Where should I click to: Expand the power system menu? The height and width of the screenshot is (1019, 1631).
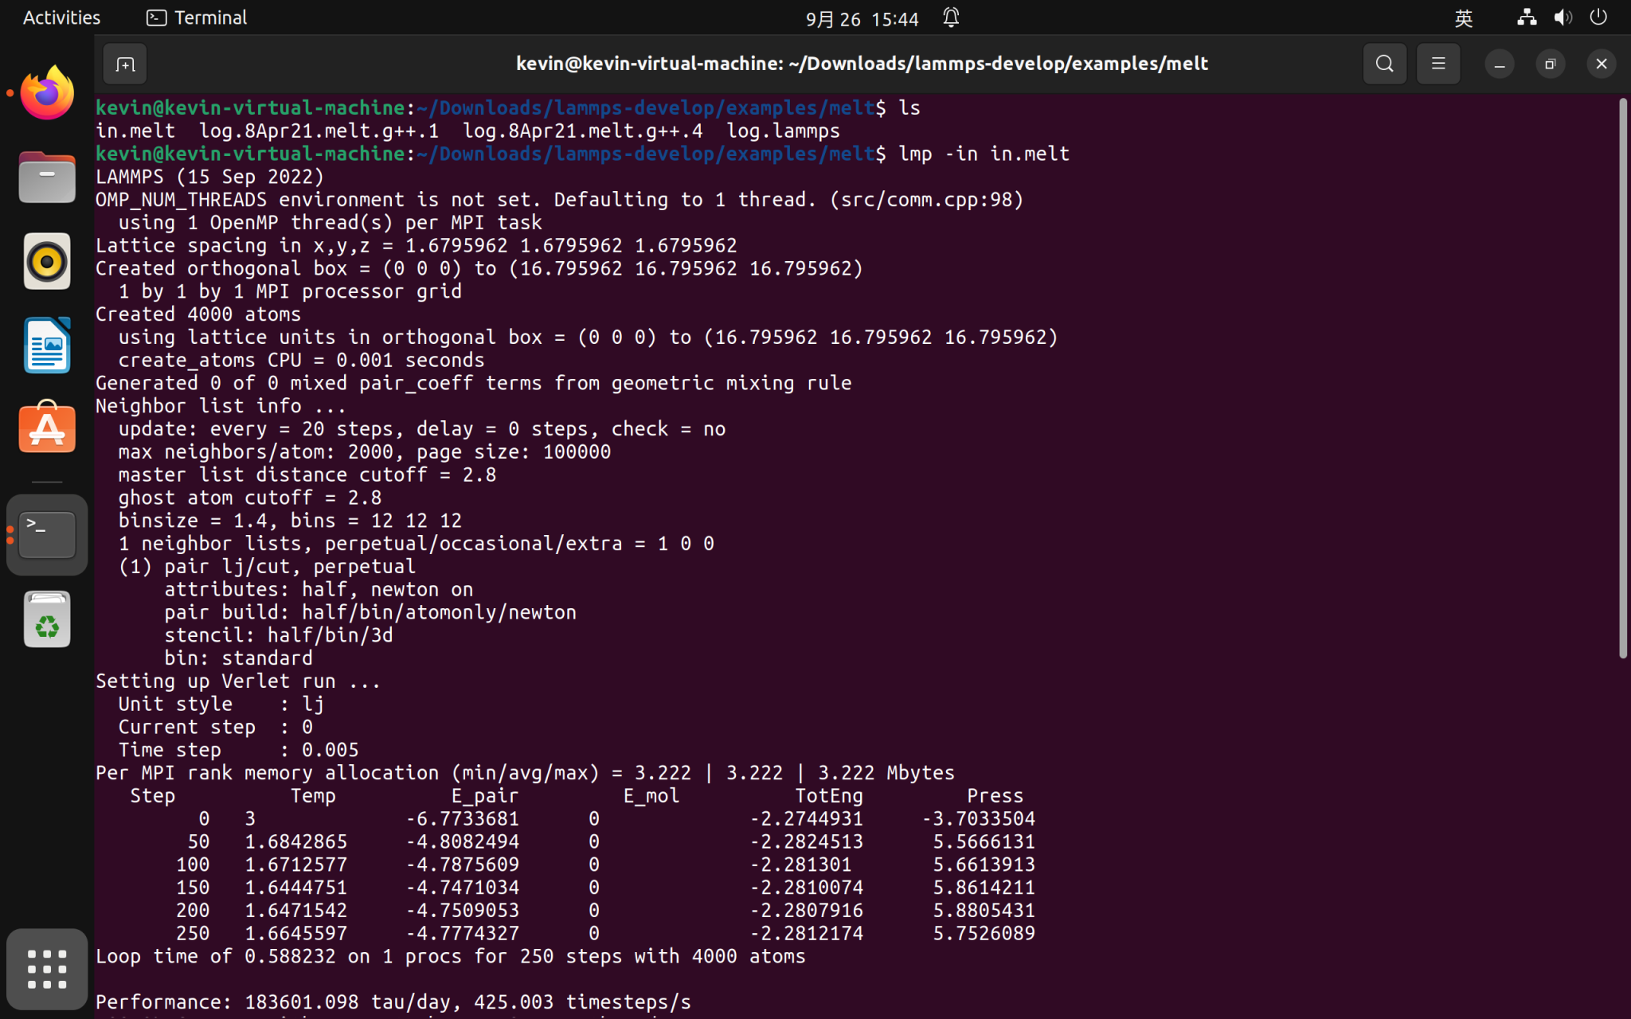pos(1598,18)
